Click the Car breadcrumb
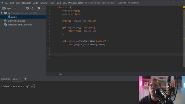The image size is (185, 104). pos(60,74)
